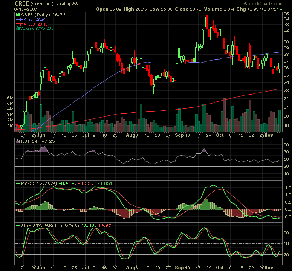
Task: Select the red MA(200) legend line swatch
Action: click(x=18, y=24)
